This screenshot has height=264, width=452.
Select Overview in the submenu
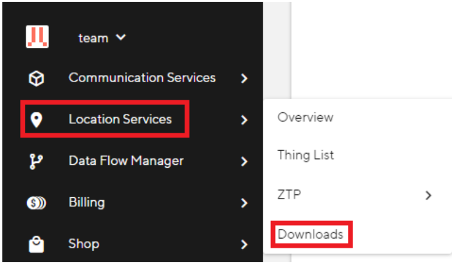pos(305,117)
